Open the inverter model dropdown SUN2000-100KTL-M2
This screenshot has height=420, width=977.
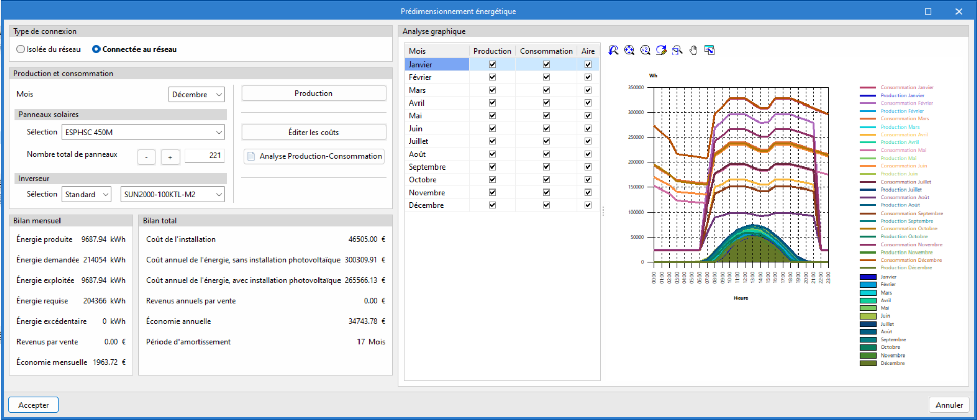[172, 195]
